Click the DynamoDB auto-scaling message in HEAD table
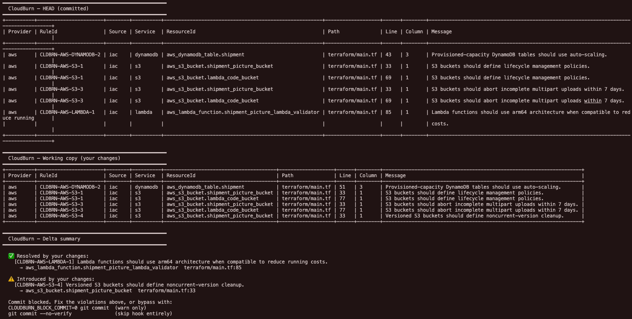The height and width of the screenshot is (319, 632). click(519, 55)
